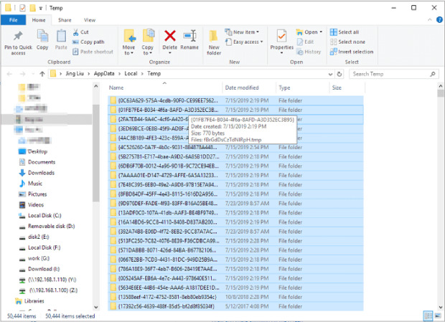Viewport: 445px width, 322px height.
Task: Click the Refresh button beside address bar
Action: pyautogui.click(x=339, y=74)
